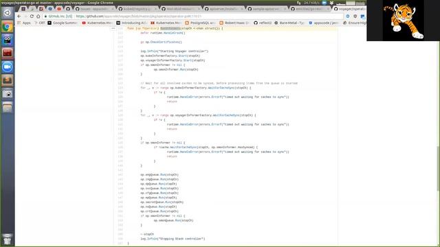Launch Google Chrome from the Ubuntu launcher
Screen dimensions: 440x247
[x=8, y=27]
